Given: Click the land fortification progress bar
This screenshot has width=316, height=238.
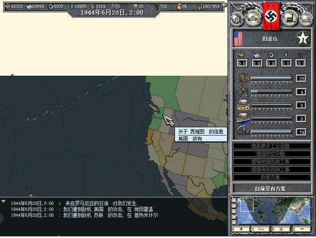Looking at the screenshot, I should (x=271, y=105).
